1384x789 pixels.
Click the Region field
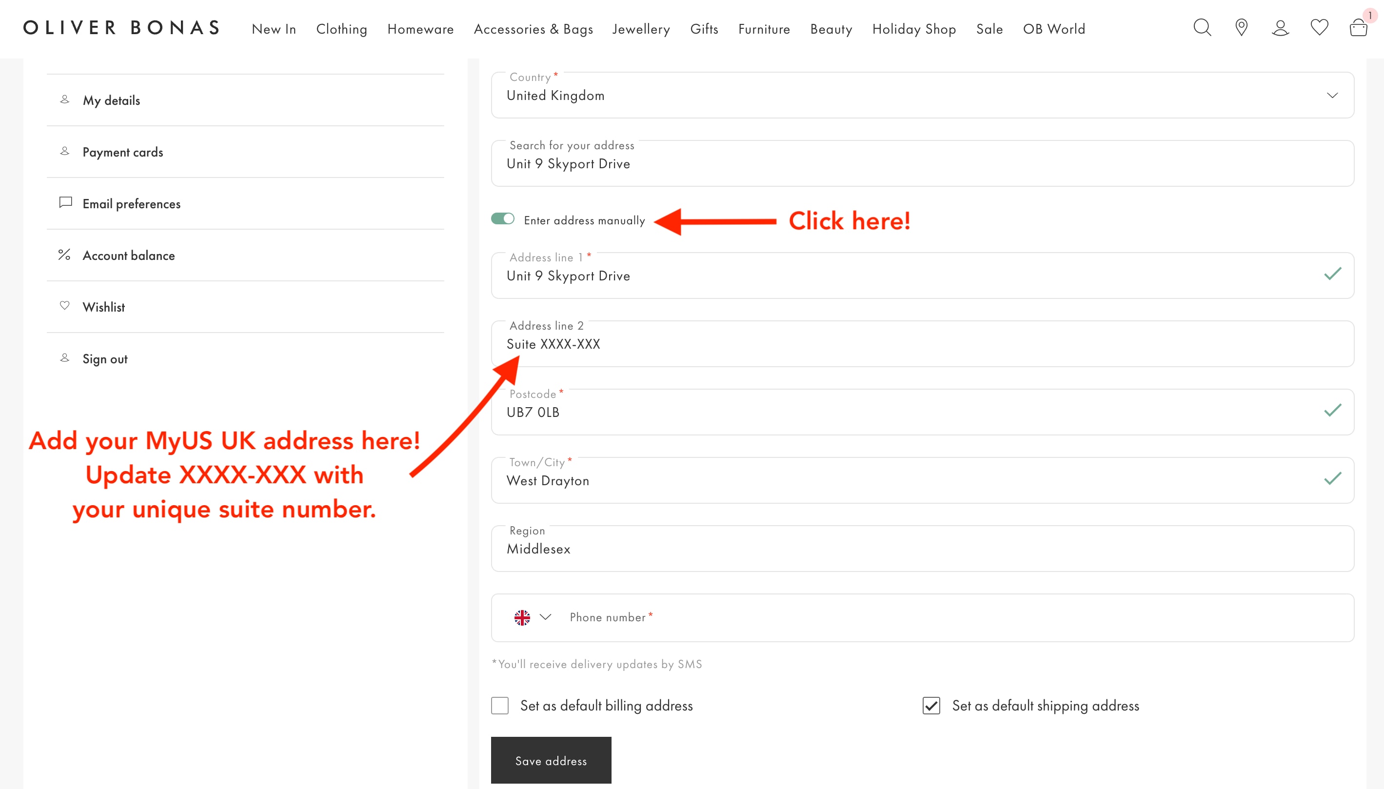coord(922,549)
